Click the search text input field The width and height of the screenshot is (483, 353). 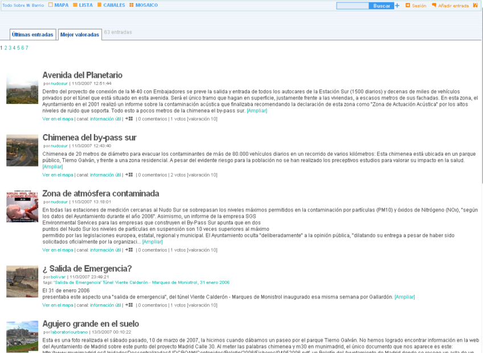coord(353,6)
